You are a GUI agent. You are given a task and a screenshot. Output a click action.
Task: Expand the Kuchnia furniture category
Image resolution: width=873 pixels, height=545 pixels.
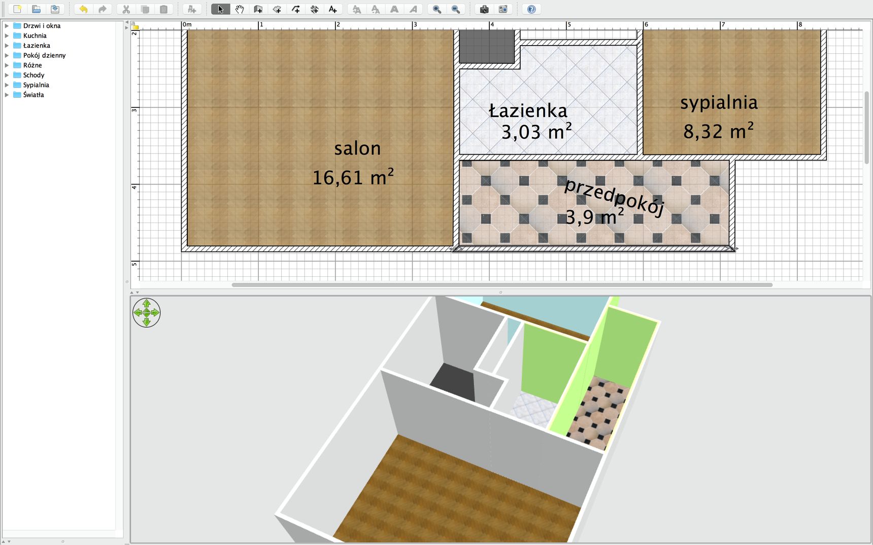pos(7,35)
